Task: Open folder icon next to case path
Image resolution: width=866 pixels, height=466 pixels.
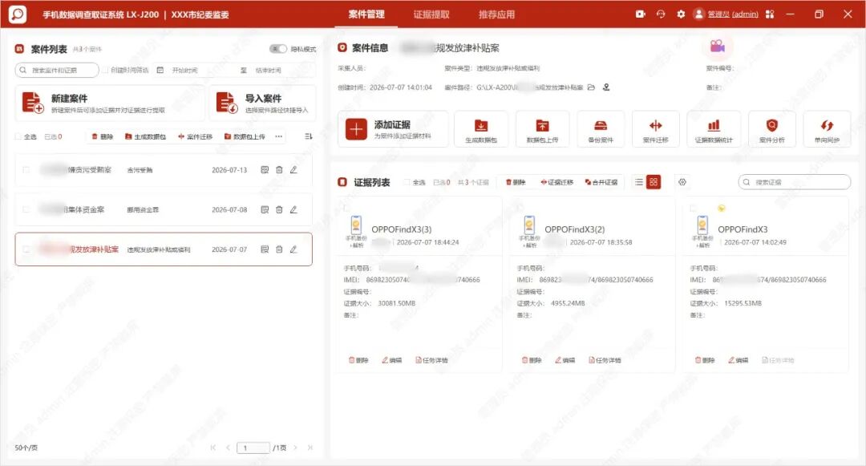Action: [x=591, y=87]
